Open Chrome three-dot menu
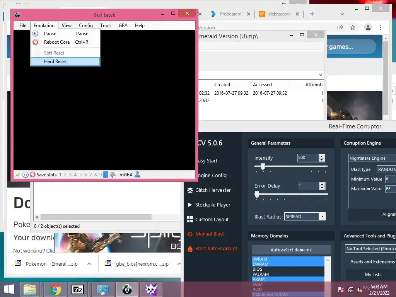The width and height of the screenshot is (396, 297). (x=381, y=27)
